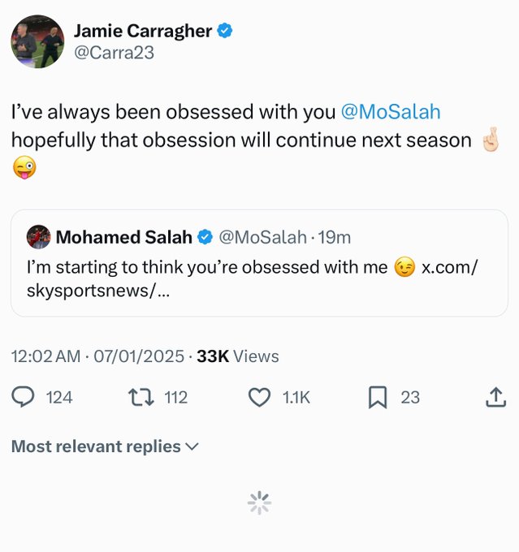
Task: Repost this tweet with retweet icon
Action: (x=141, y=397)
